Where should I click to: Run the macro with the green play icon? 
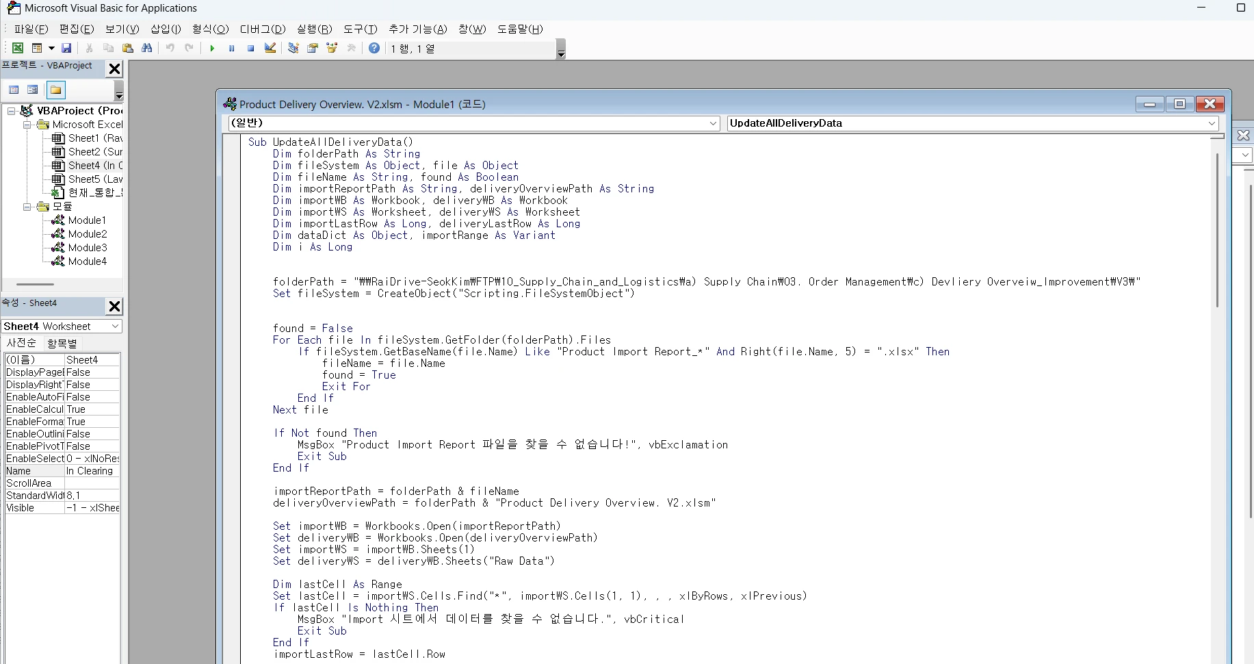pyautogui.click(x=212, y=48)
